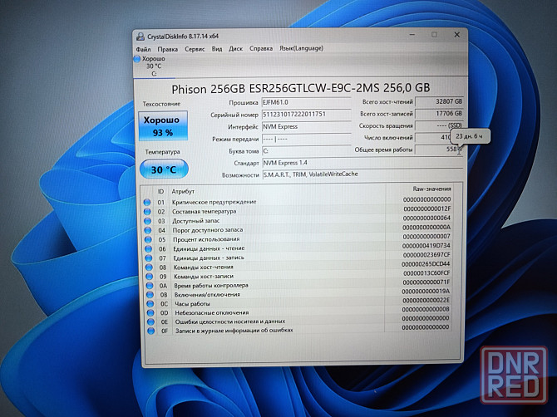Image resolution: width=557 pixels, height=417 pixels.
Task: Open the Вид menu
Action: [217, 49]
